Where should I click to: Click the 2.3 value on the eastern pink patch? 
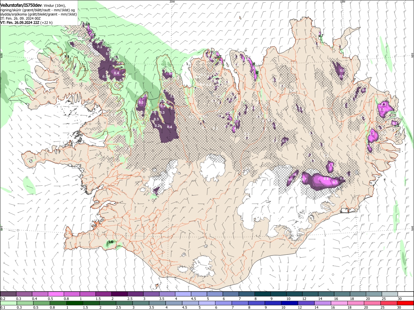tap(384, 104)
